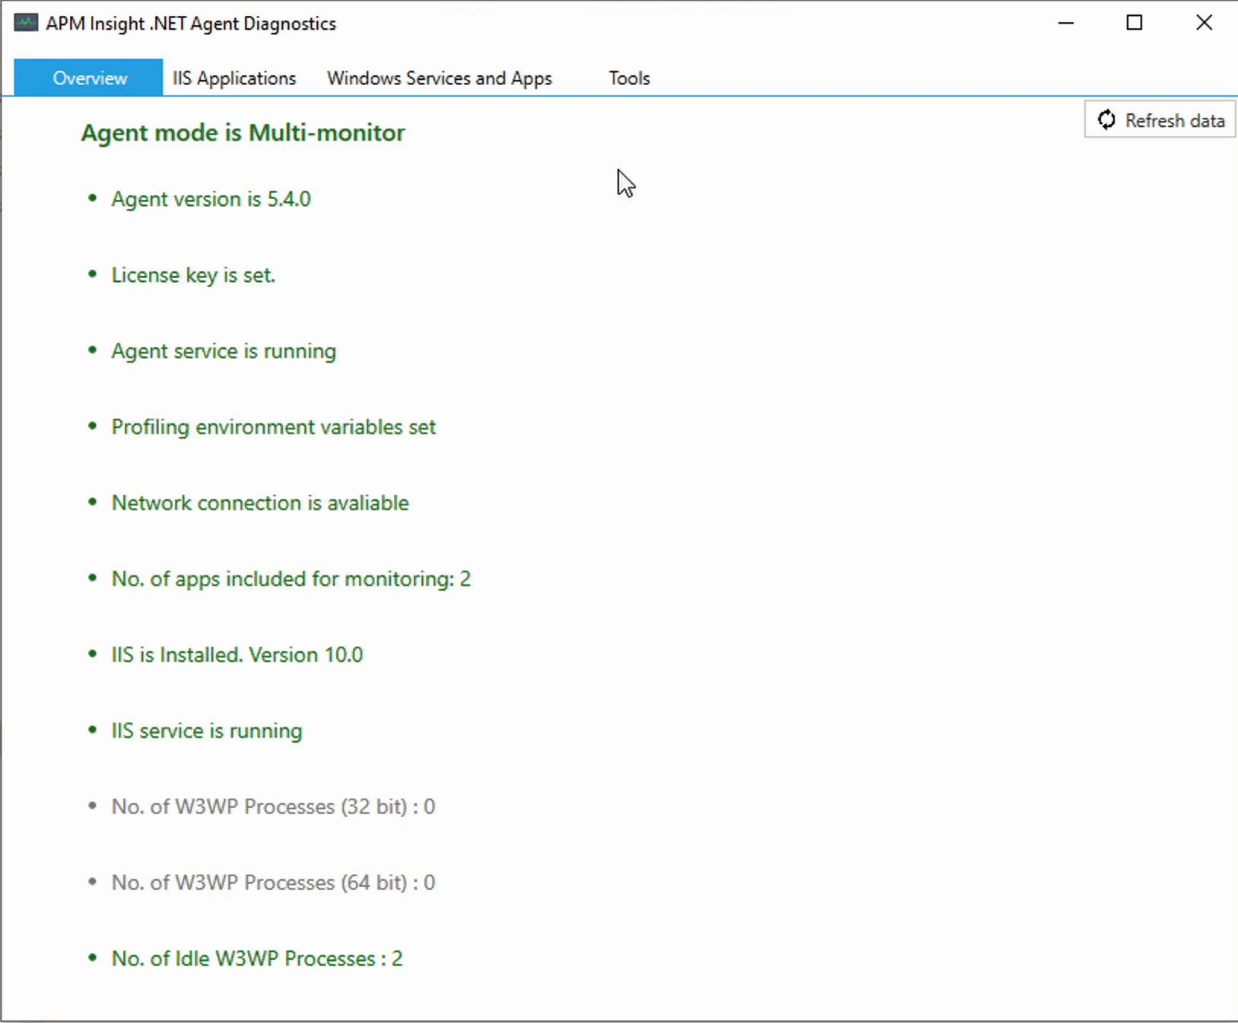The width and height of the screenshot is (1238, 1023).
Task: Minimize the Agent Diagnostics window
Action: [1066, 23]
